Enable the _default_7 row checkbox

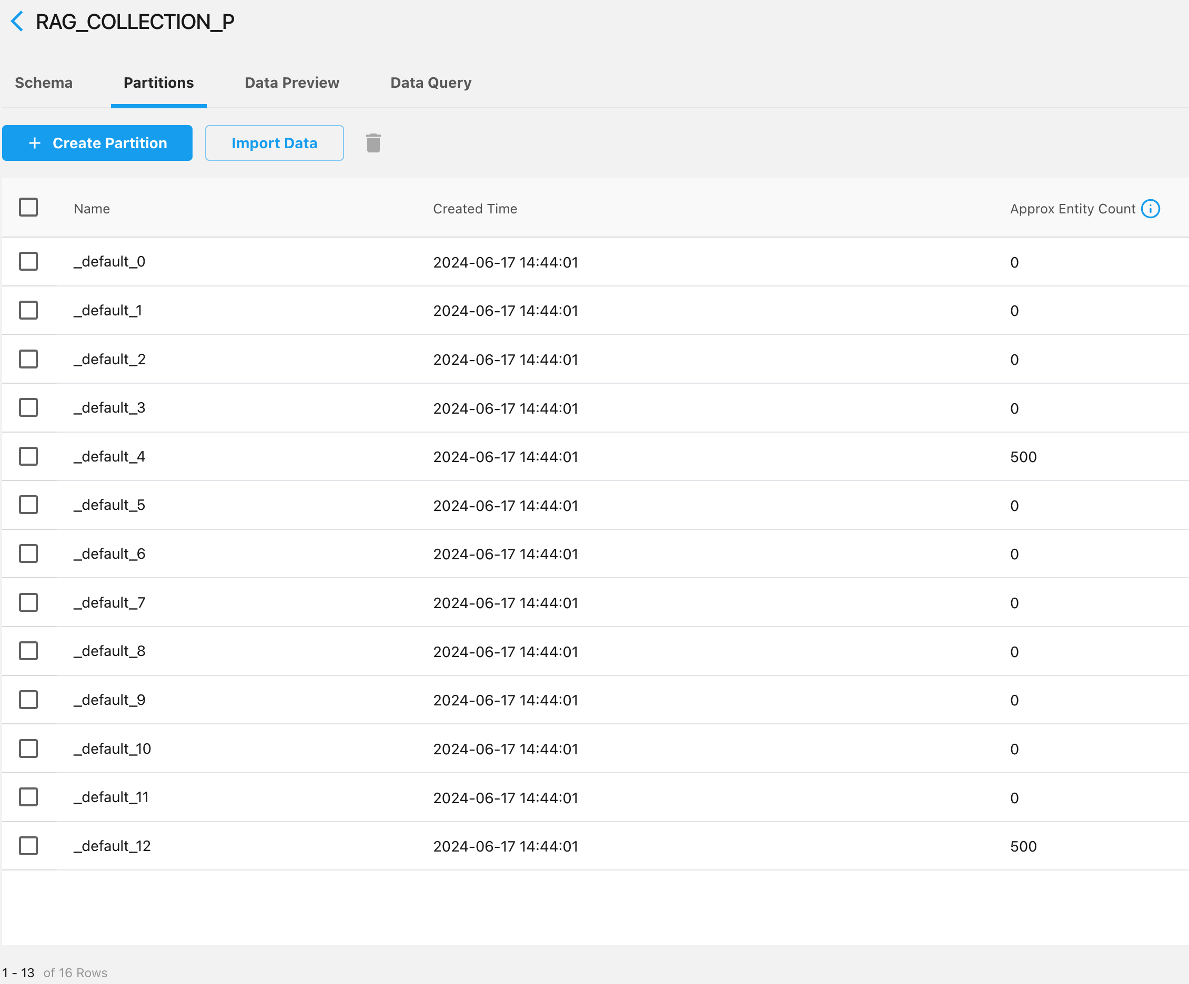pos(28,602)
